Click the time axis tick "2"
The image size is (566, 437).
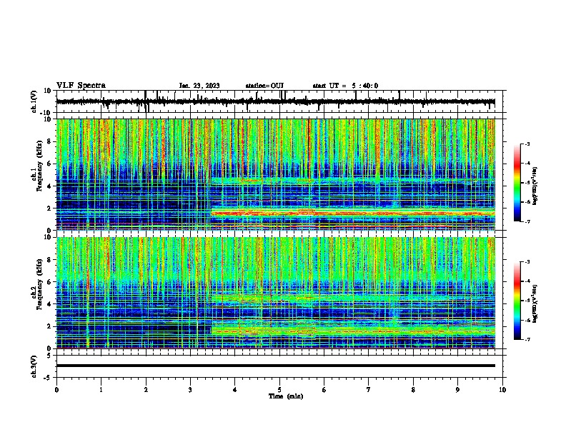(x=146, y=390)
